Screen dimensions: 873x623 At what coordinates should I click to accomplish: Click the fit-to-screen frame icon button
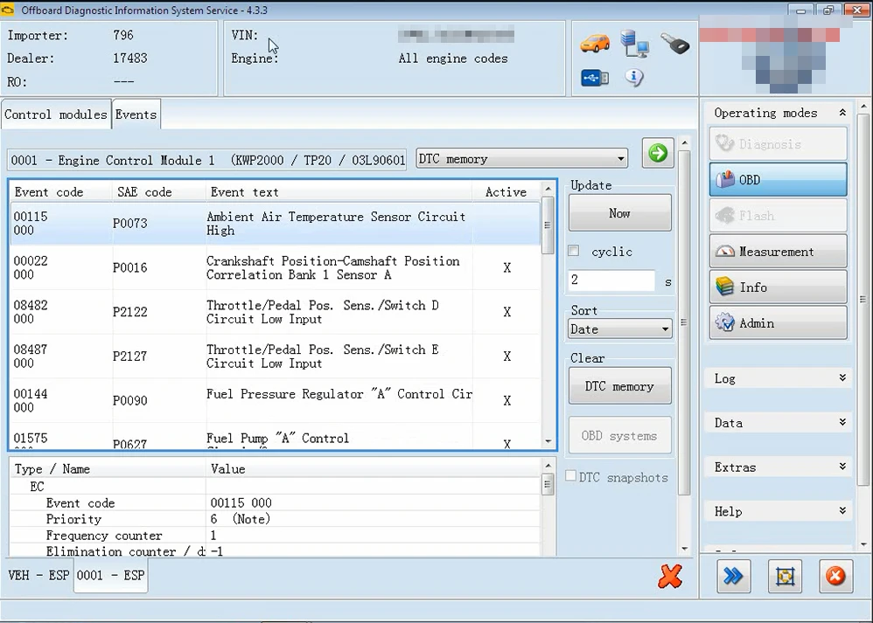point(785,577)
